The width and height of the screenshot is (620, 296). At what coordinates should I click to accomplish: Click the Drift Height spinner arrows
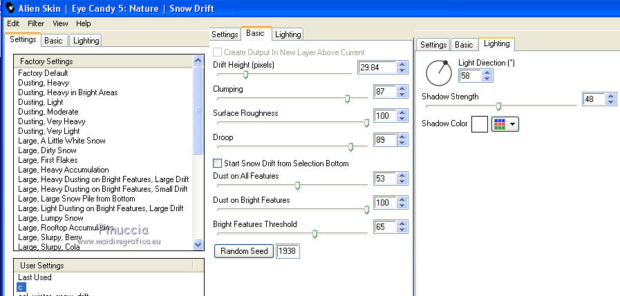tap(402, 68)
